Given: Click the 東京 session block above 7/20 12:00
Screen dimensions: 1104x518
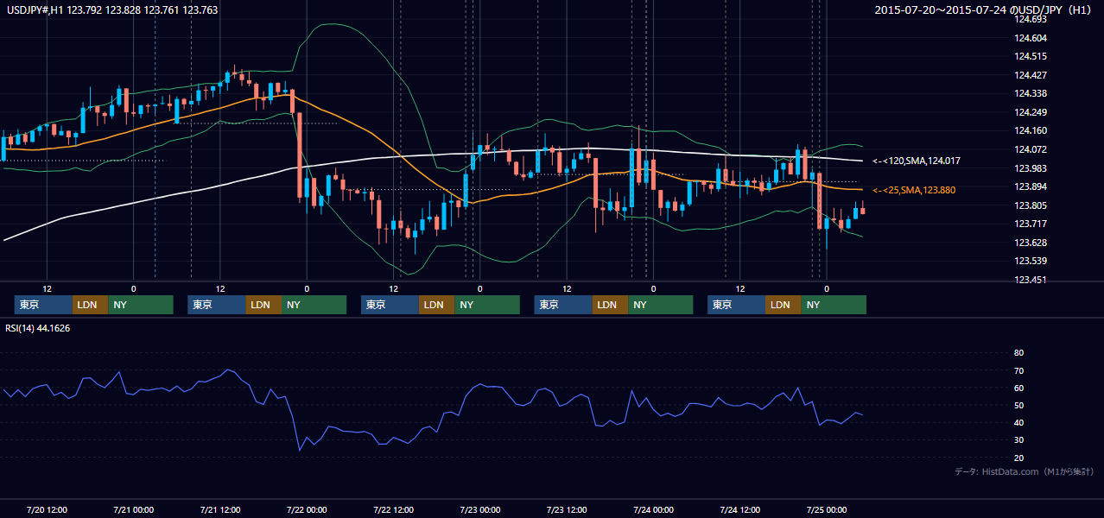Looking at the screenshot, I should [x=43, y=305].
